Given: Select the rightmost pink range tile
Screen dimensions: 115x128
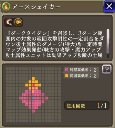Looking at the screenshot, I should click(46, 98).
